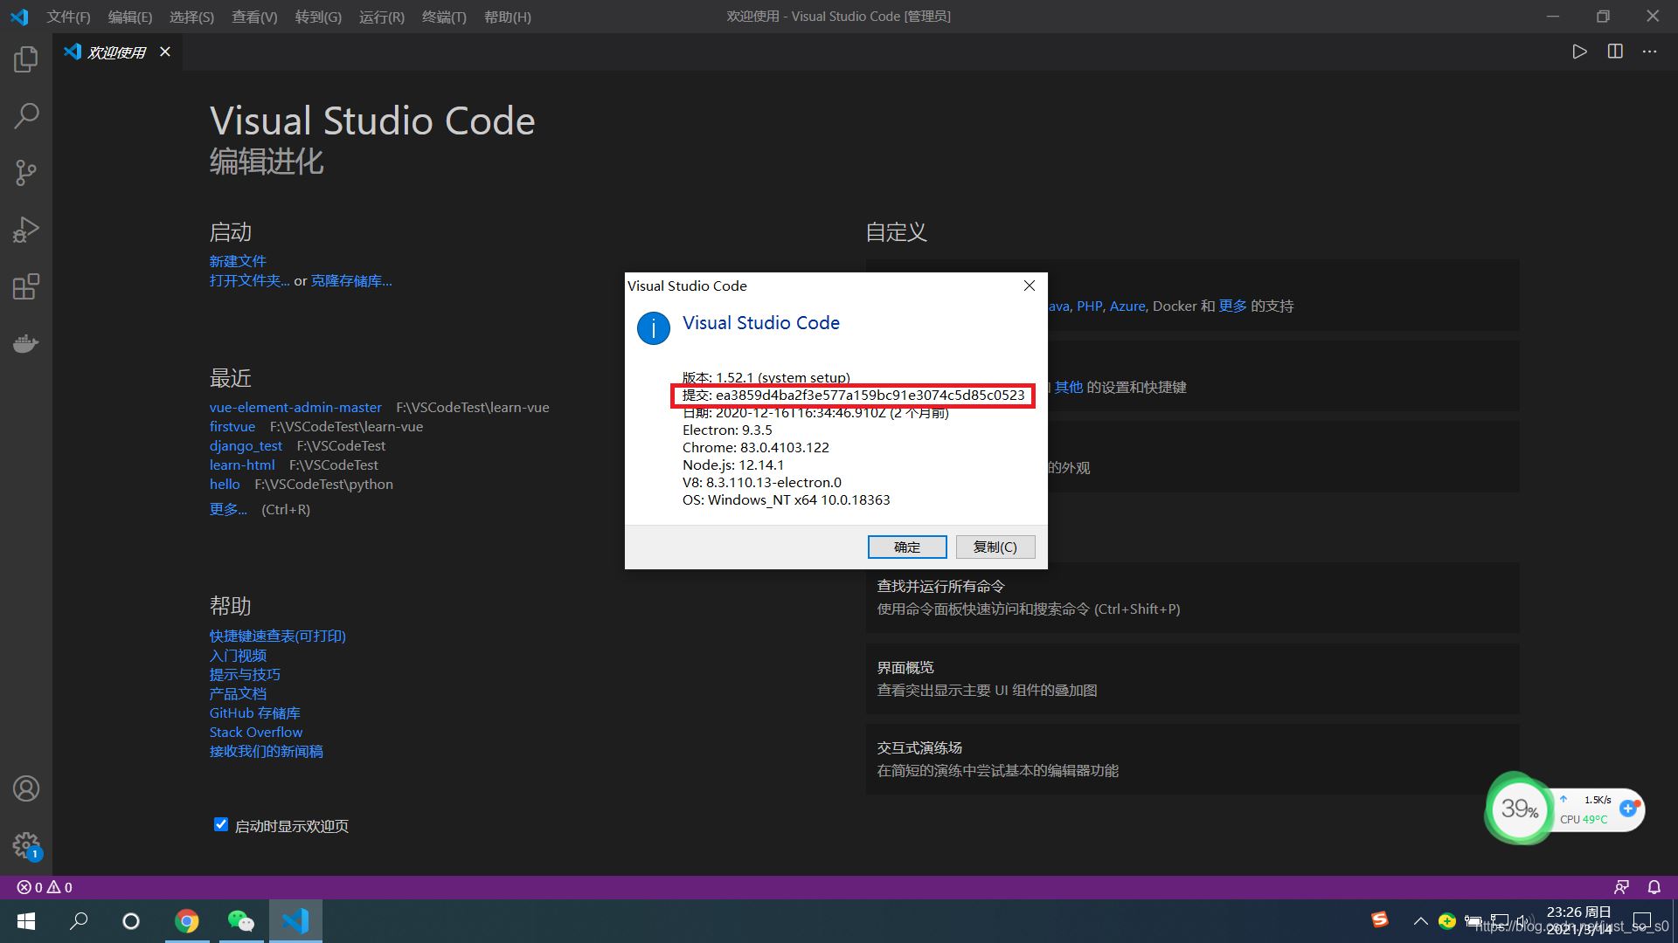Expand the recent list via 更多... link
The image size is (1678, 943).
pos(228,509)
